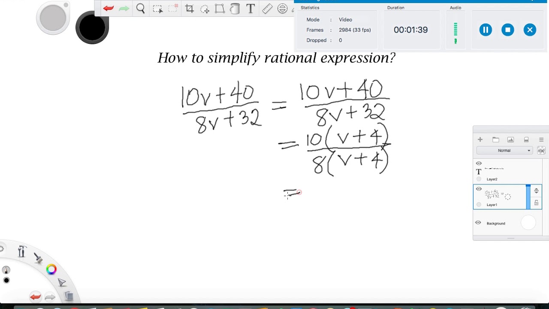This screenshot has width=549, height=309.
Task: Select the Ellipse guide tool
Action: click(x=282, y=9)
